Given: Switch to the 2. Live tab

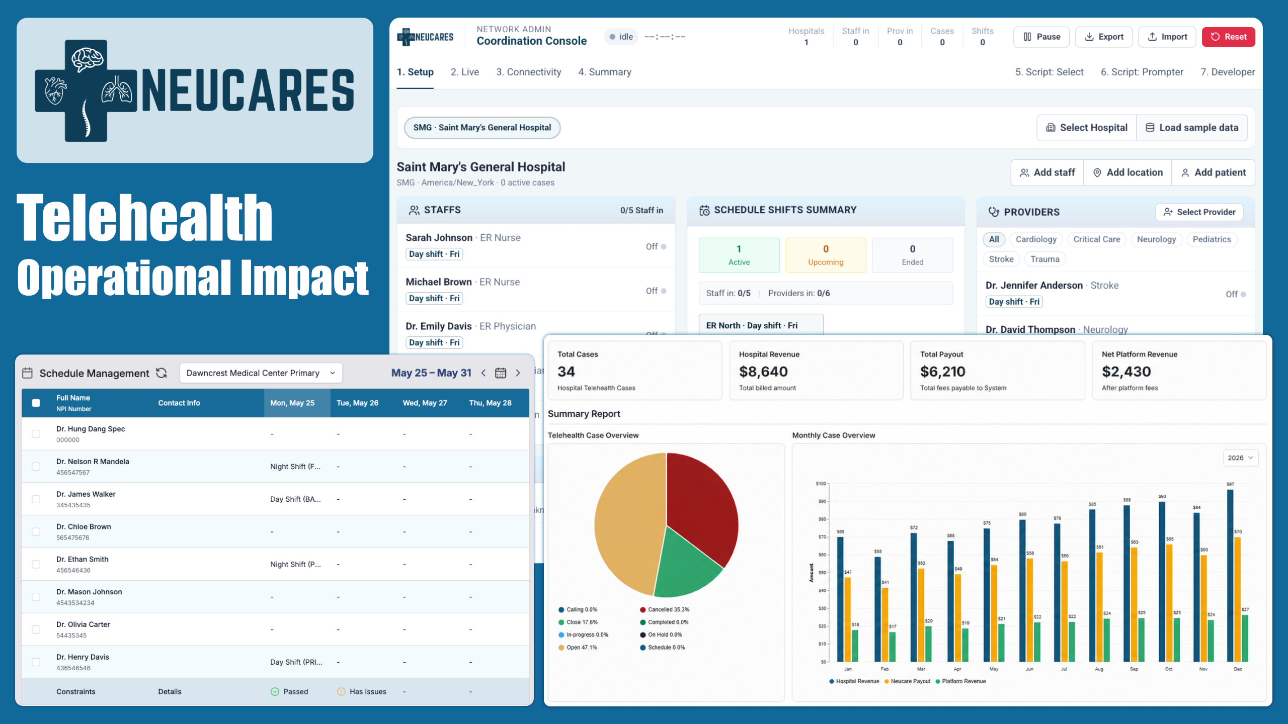Looking at the screenshot, I should click(465, 72).
